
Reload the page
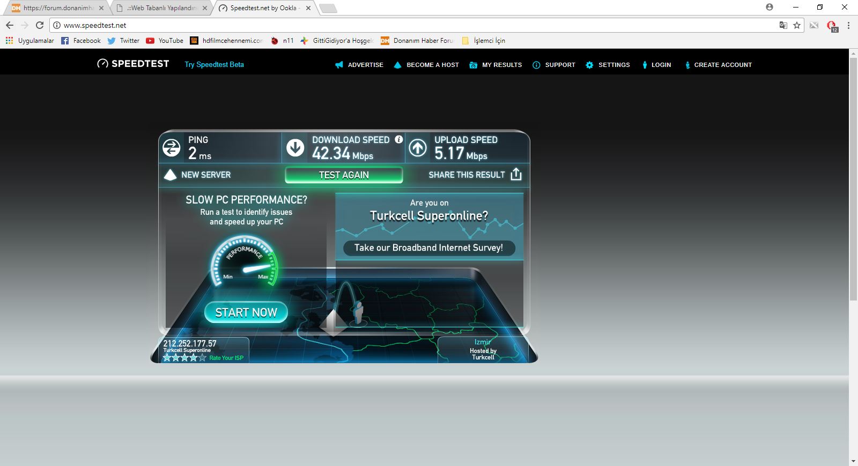pyautogui.click(x=40, y=25)
